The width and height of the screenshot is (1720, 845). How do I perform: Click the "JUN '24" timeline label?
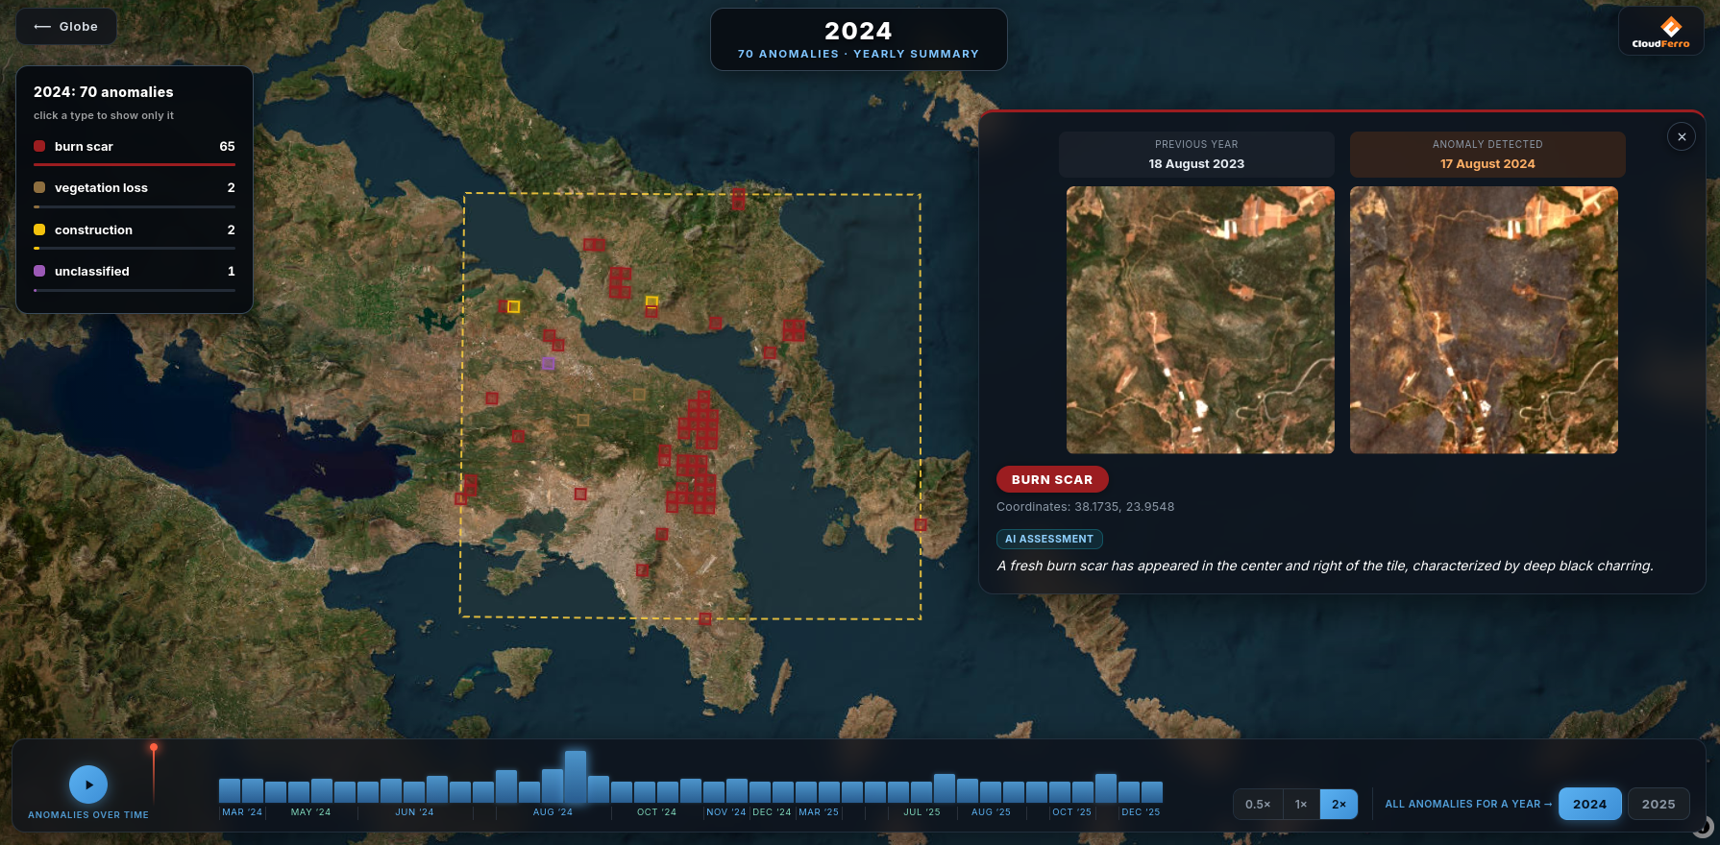pos(414,812)
